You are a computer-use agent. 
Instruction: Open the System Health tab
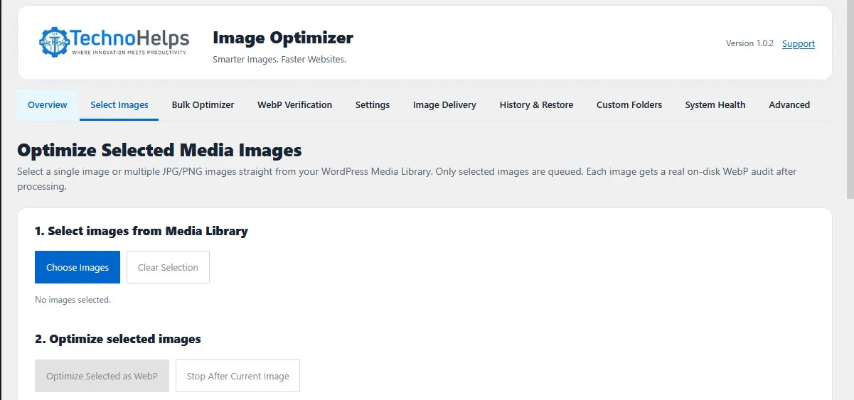[x=715, y=104]
